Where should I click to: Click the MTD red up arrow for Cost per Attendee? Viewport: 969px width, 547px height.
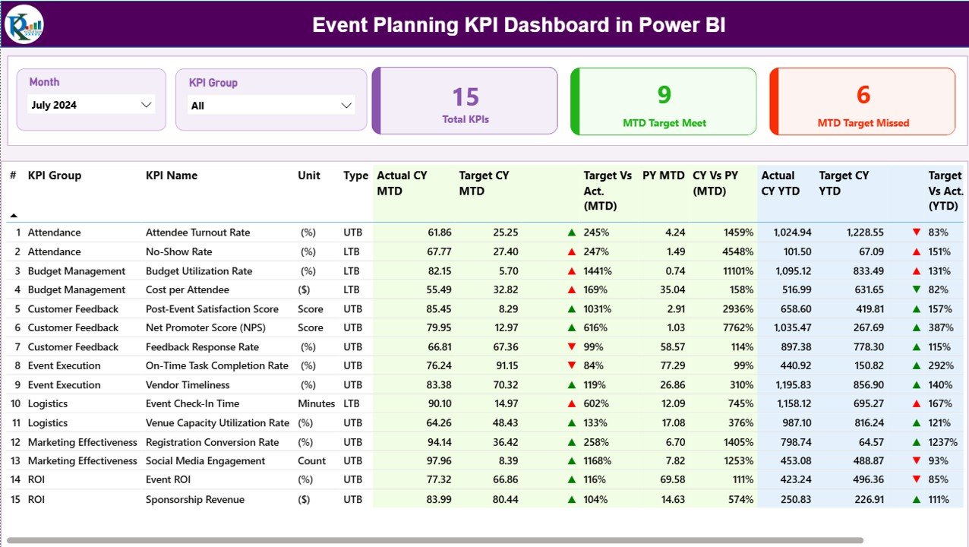coord(571,289)
